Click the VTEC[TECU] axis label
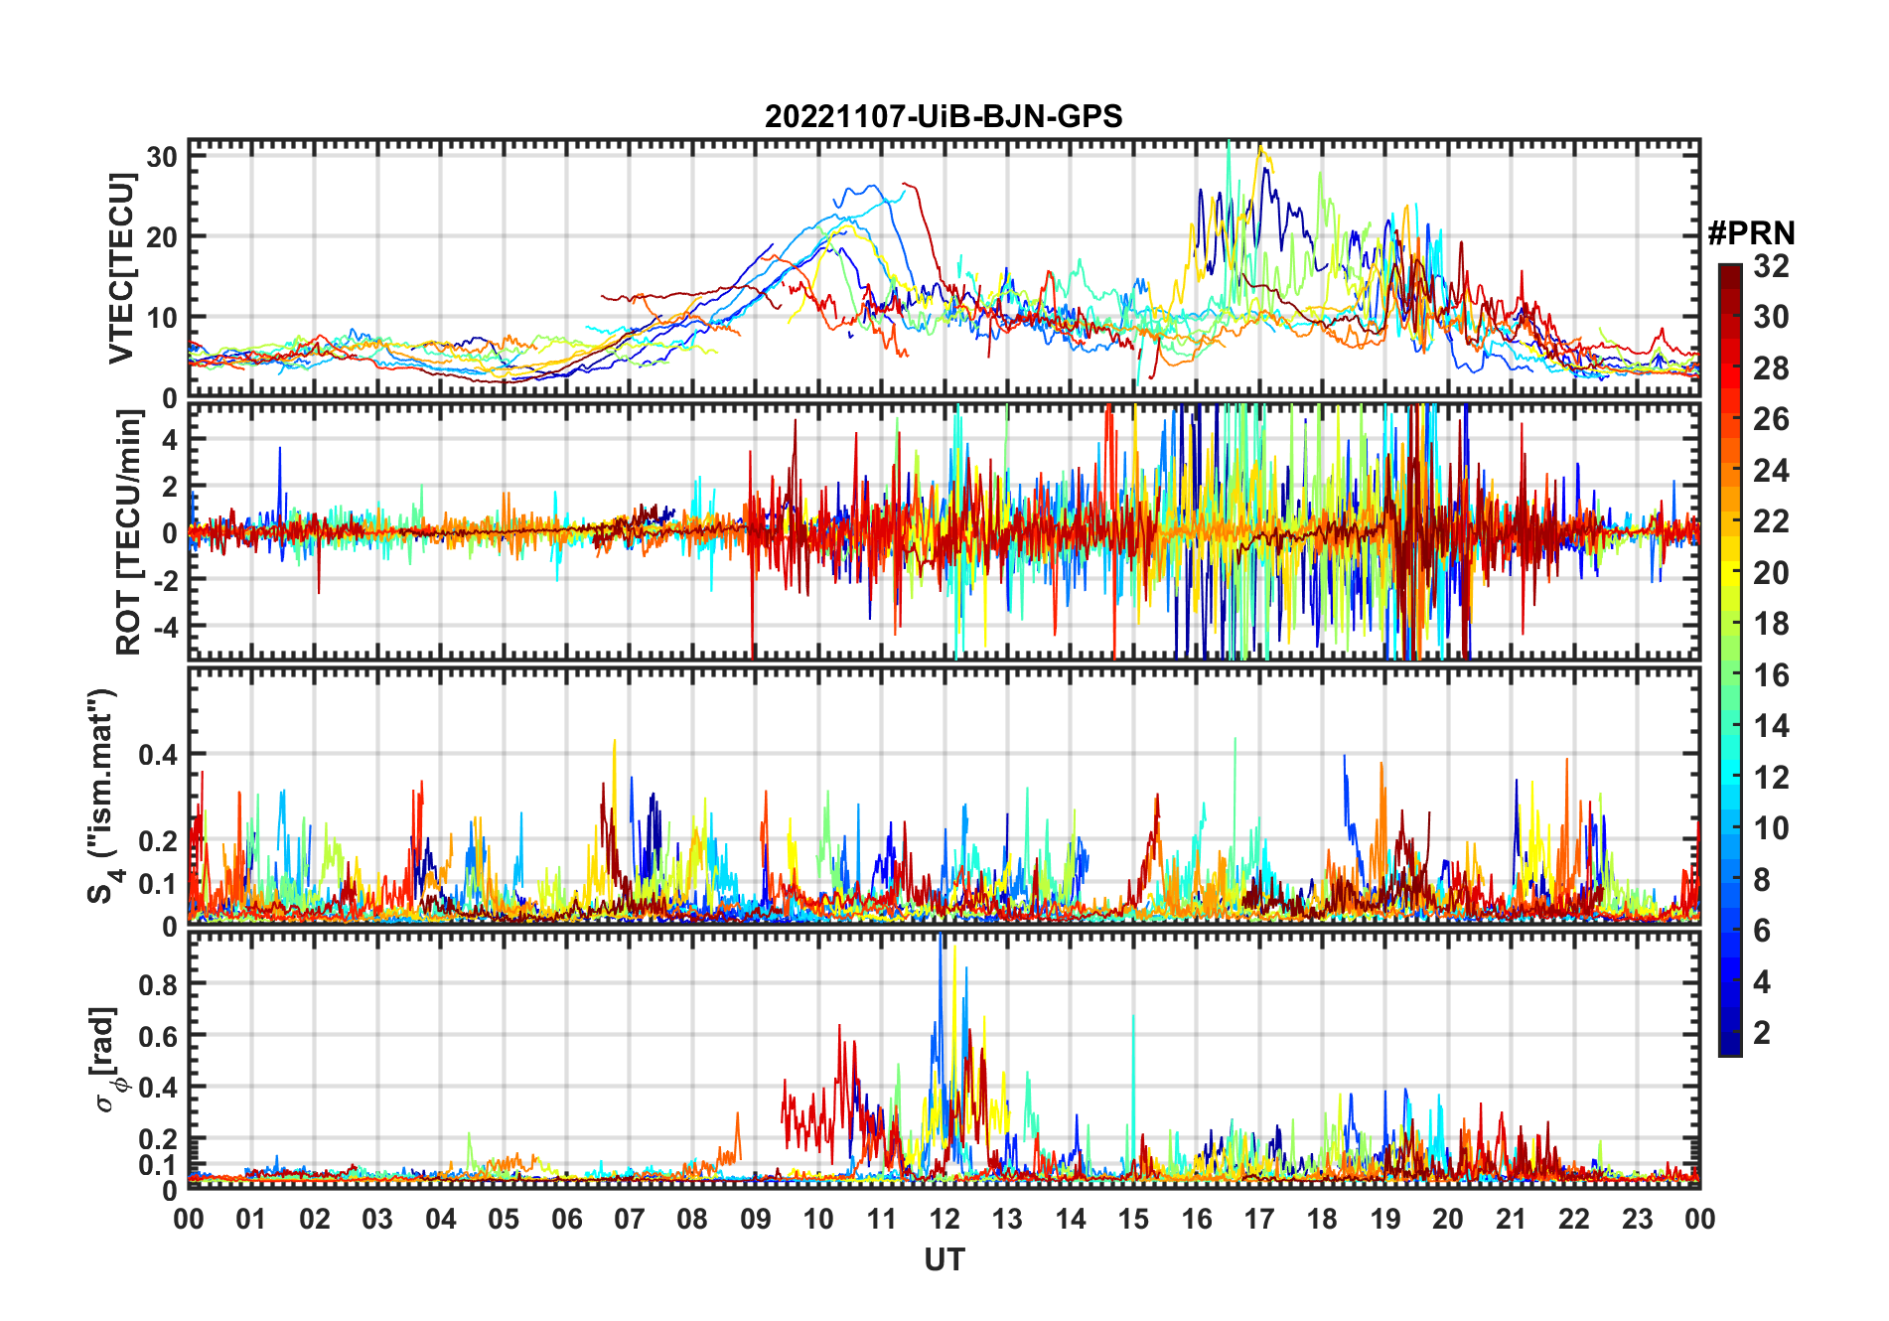Screen dimensions: 1889x1321 pos(121,268)
